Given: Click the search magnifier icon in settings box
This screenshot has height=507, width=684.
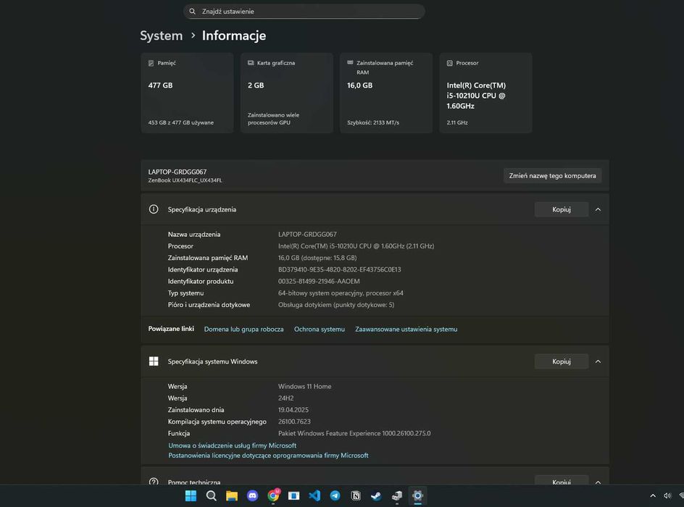Looking at the screenshot, I should coord(193,12).
